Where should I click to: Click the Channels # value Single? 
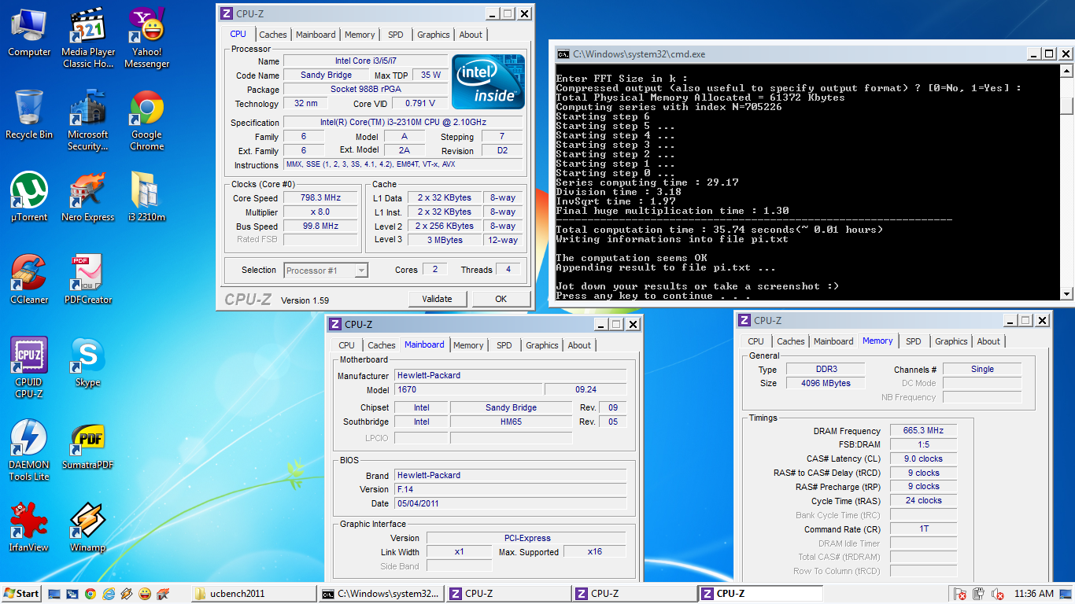(982, 370)
